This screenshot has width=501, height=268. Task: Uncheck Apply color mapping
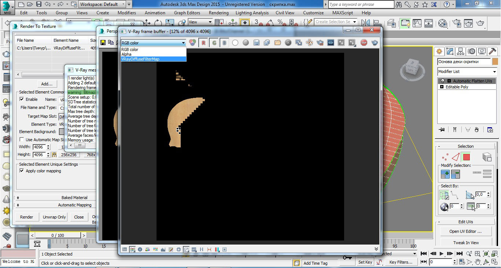22,171
